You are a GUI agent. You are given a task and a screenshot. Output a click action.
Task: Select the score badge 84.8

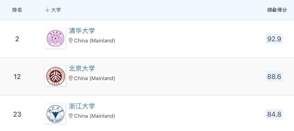274,114
